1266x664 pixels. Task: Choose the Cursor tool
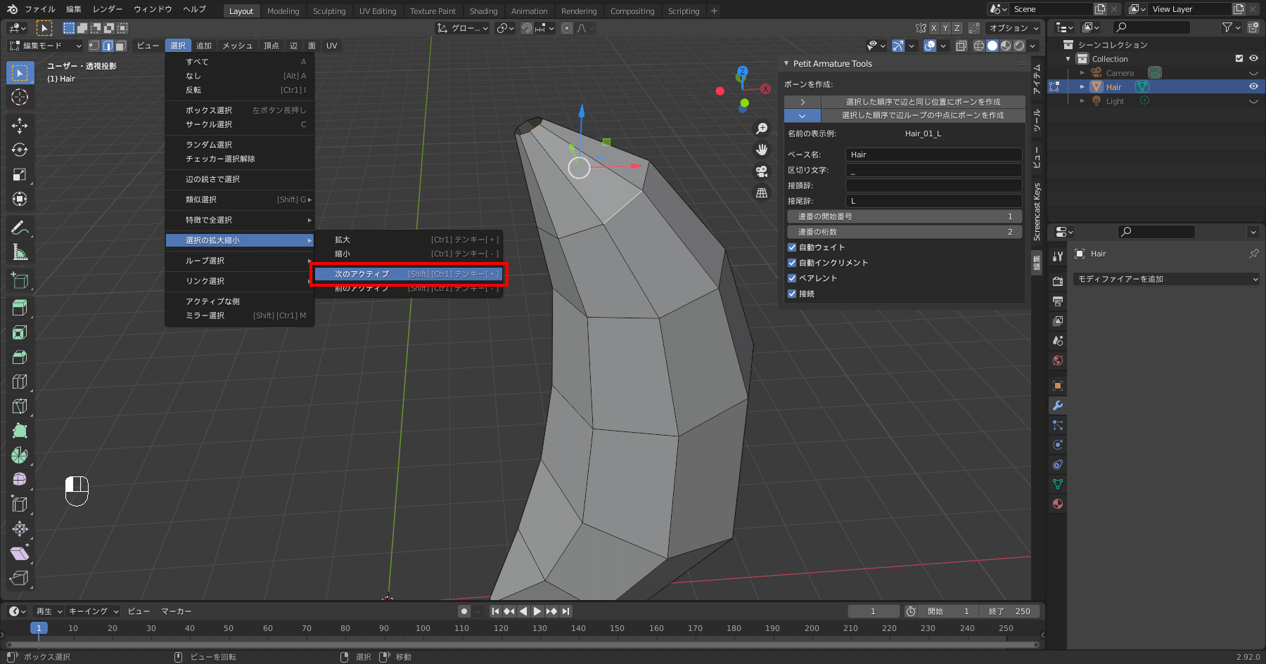20,97
